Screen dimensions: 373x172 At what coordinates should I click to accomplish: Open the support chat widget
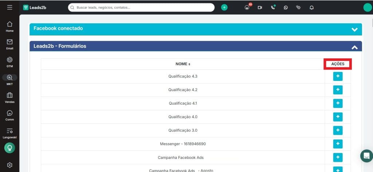366,156
